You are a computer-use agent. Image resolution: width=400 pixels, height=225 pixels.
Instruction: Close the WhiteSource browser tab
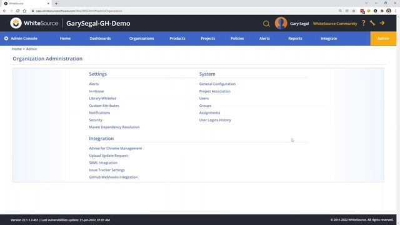(x=48, y=4)
